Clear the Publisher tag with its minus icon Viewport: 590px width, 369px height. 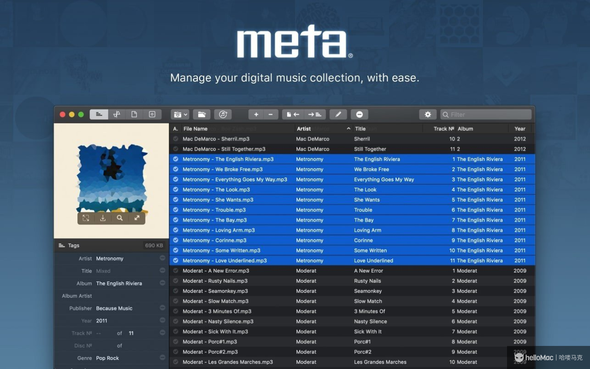[x=162, y=308]
